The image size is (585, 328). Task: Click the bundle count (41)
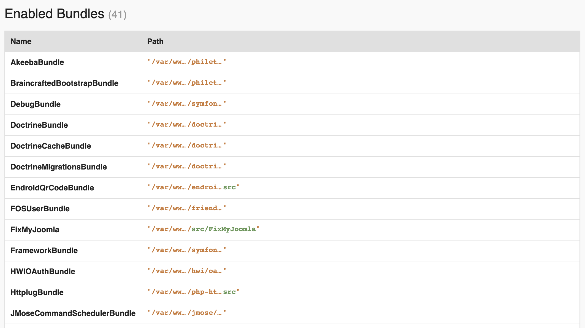tap(117, 15)
